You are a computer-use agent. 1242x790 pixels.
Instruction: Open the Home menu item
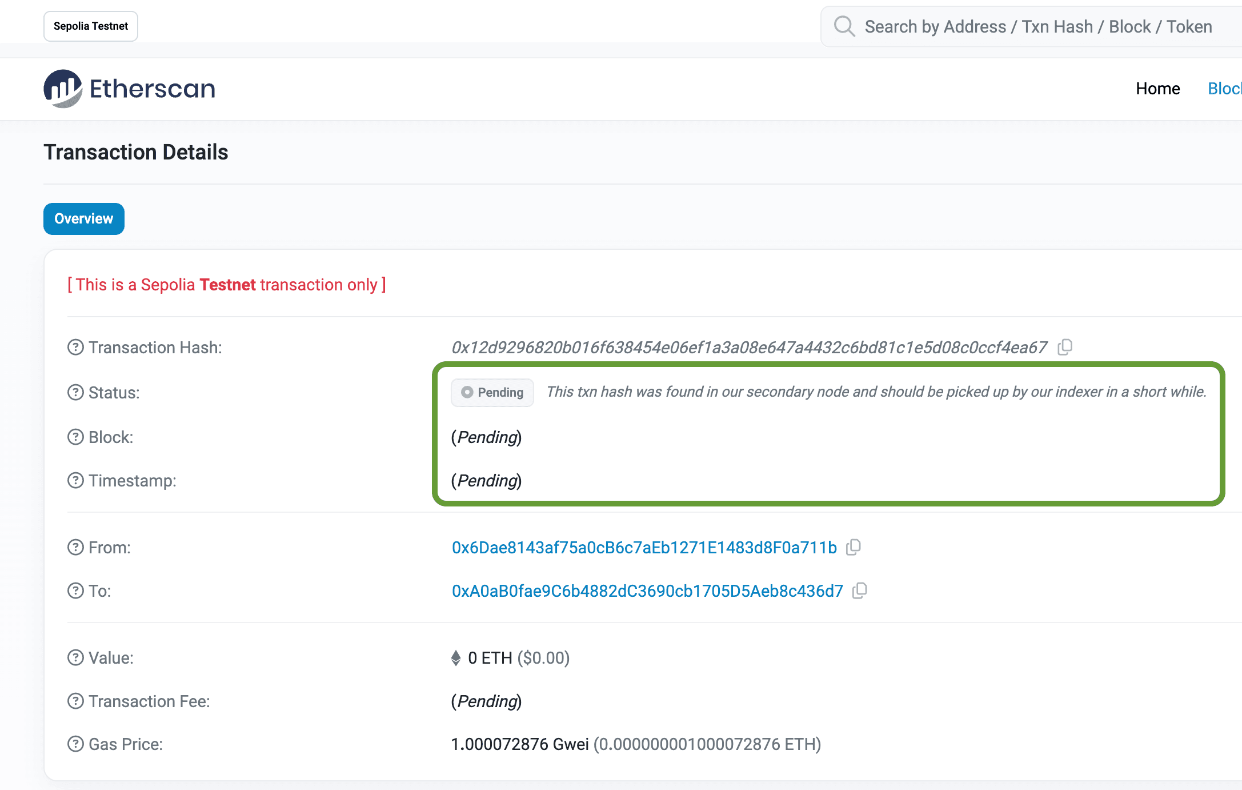1157,89
